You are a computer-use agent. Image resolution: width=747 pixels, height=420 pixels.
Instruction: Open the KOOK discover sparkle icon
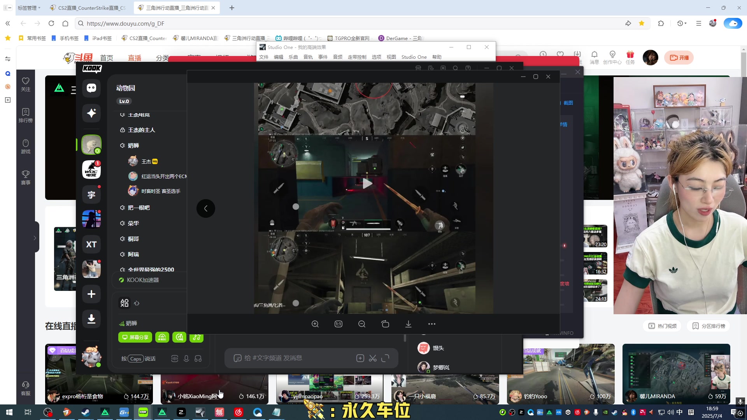[91, 113]
